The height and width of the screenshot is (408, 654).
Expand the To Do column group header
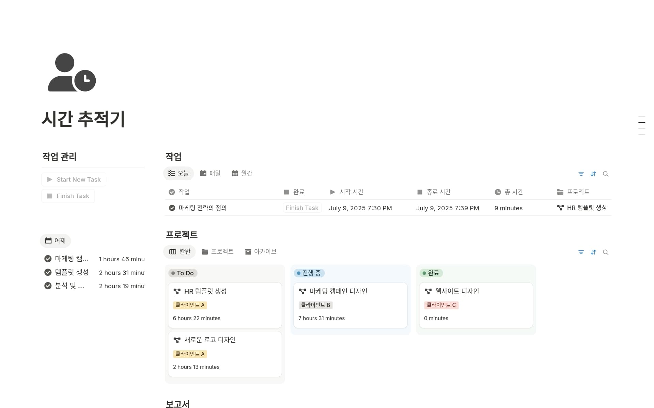pos(183,273)
